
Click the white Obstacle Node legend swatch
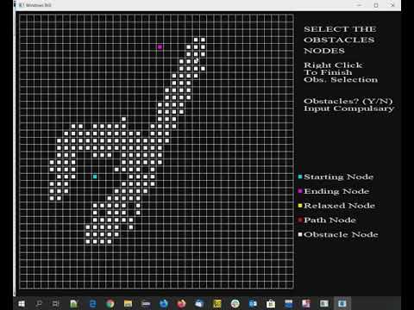[300, 234]
